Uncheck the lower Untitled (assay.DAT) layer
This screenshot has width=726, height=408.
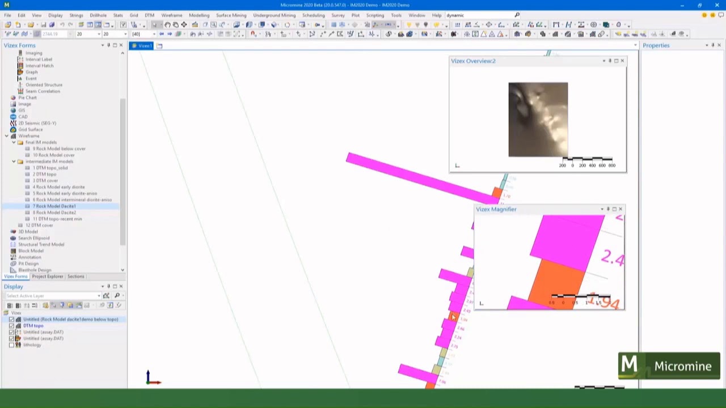pyautogui.click(x=11, y=338)
